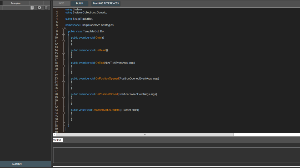Collapse the namespace block fold marker
This screenshot has height=168, width=300.
63,28
